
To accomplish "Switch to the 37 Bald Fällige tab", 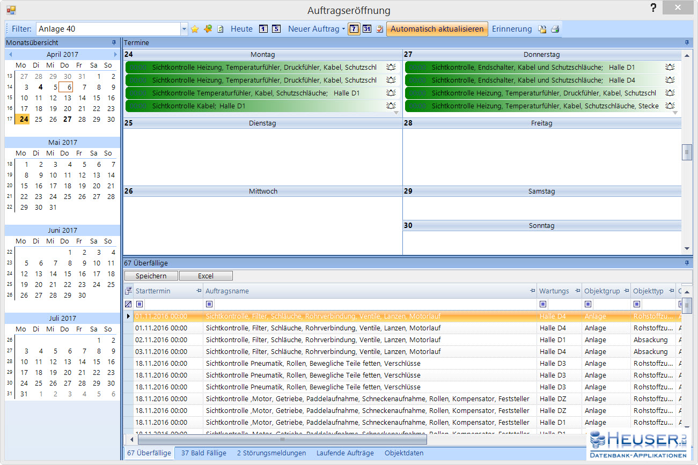I will point(203,453).
